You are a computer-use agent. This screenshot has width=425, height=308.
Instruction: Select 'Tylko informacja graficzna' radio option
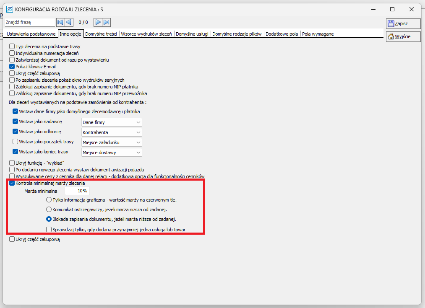click(x=49, y=200)
